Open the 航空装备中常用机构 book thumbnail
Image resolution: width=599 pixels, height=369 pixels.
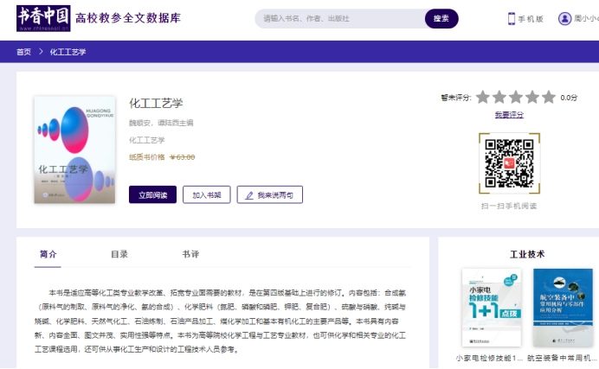pyautogui.click(x=562, y=309)
